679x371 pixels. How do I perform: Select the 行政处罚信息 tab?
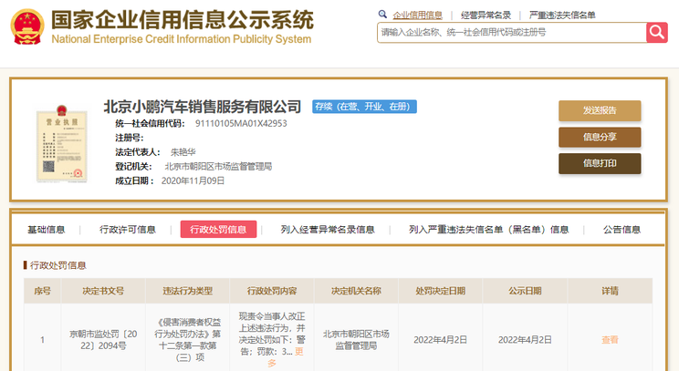[x=218, y=230]
